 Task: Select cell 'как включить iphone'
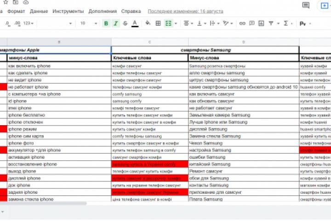click(59, 66)
